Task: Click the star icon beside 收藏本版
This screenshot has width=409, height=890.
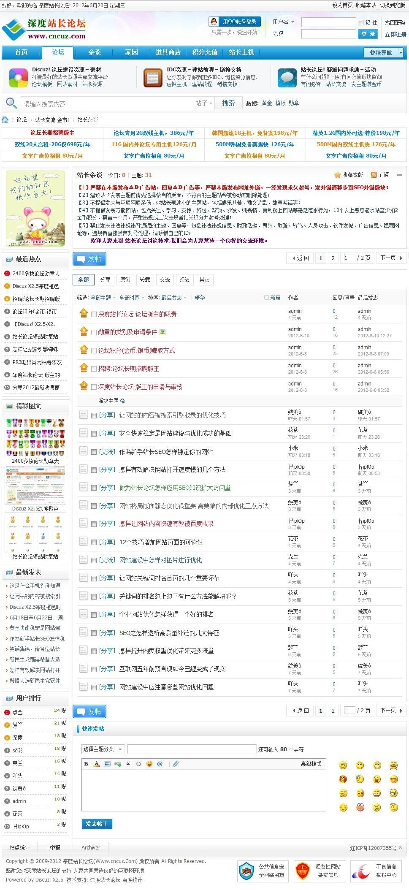Action: 337,175
